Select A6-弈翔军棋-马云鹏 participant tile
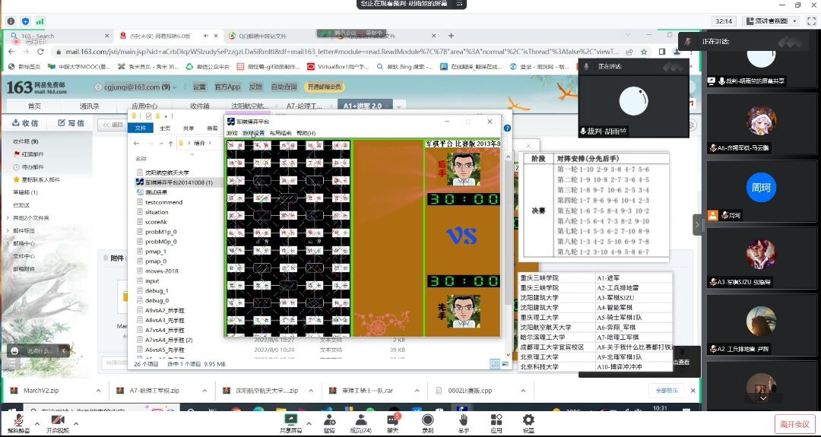Image resolution: width=821 pixels, height=437 pixels. 761,124
